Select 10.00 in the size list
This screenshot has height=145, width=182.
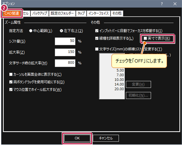[119, 80]
